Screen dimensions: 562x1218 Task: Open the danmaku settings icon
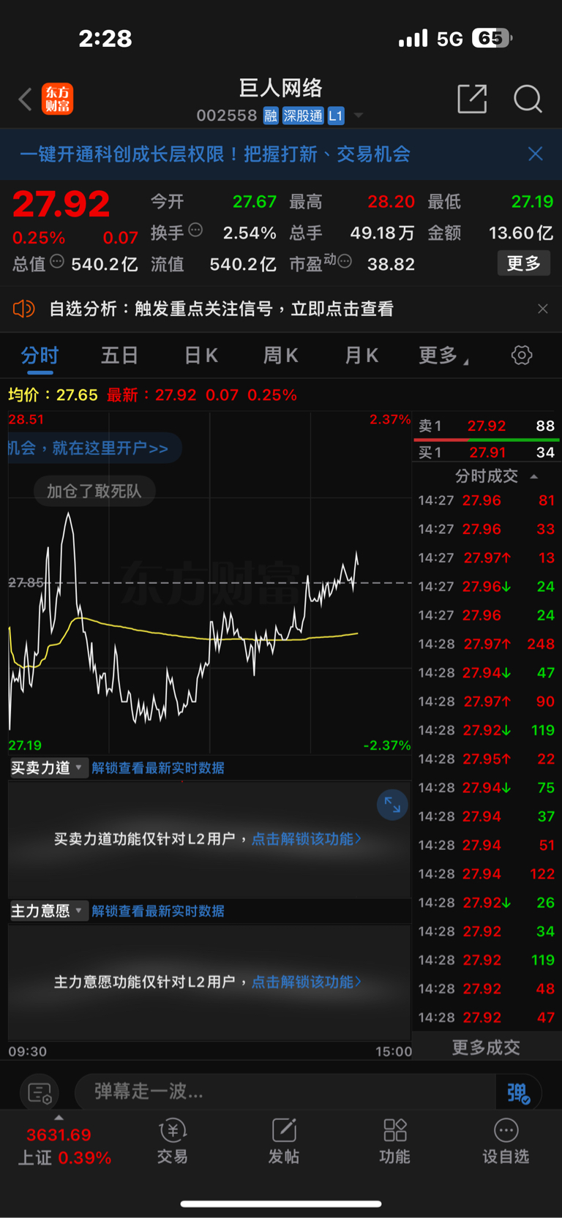tap(40, 1092)
